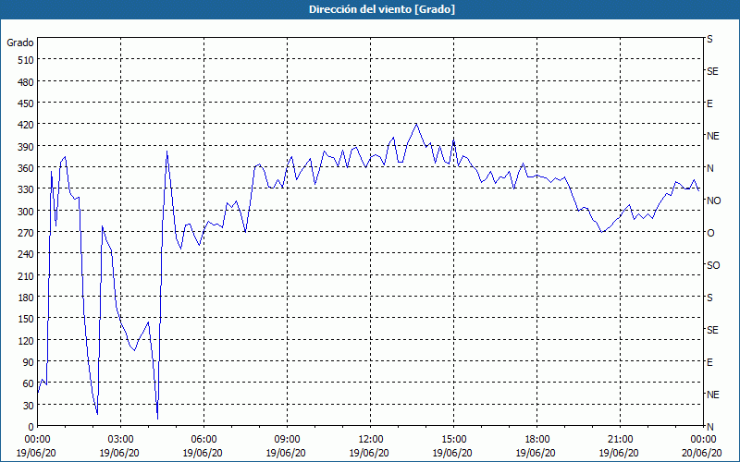Select the 210 y-axis value
Viewport: 740px width, 462px height.
(26, 276)
